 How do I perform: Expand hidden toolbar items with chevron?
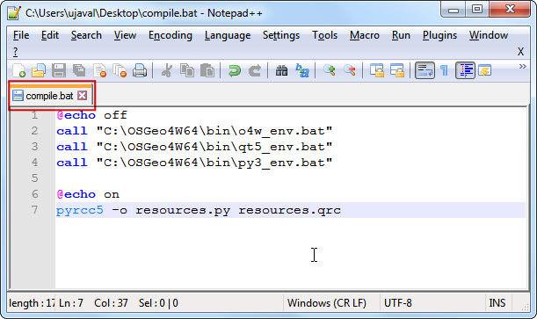point(522,67)
